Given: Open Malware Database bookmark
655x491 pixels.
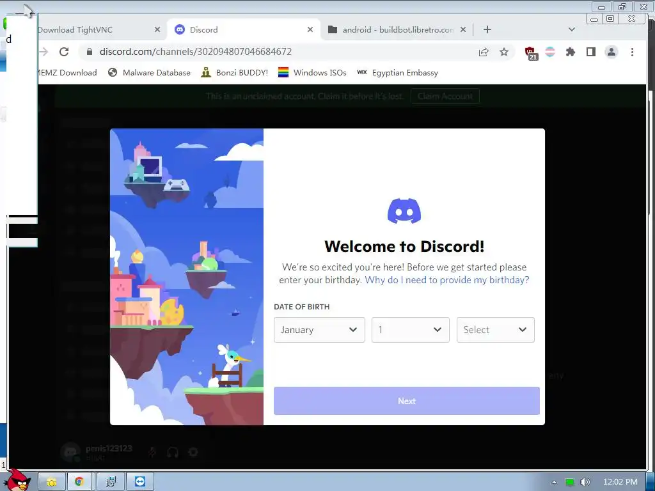Looking at the screenshot, I should click(x=149, y=73).
